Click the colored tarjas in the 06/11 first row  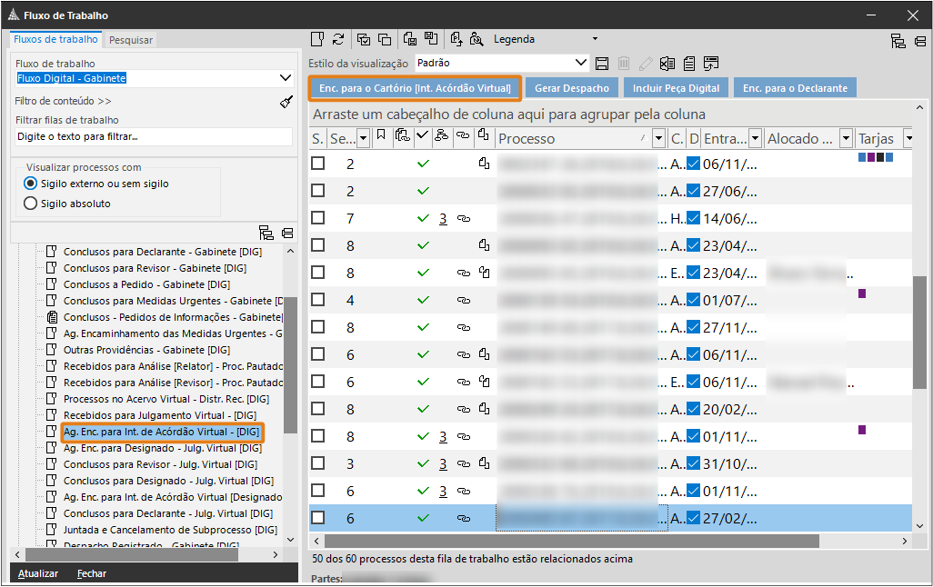(x=876, y=157)
